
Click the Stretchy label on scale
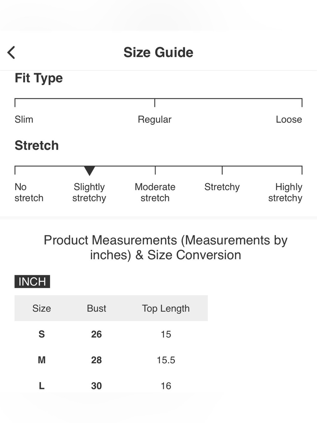coord(222,187)
